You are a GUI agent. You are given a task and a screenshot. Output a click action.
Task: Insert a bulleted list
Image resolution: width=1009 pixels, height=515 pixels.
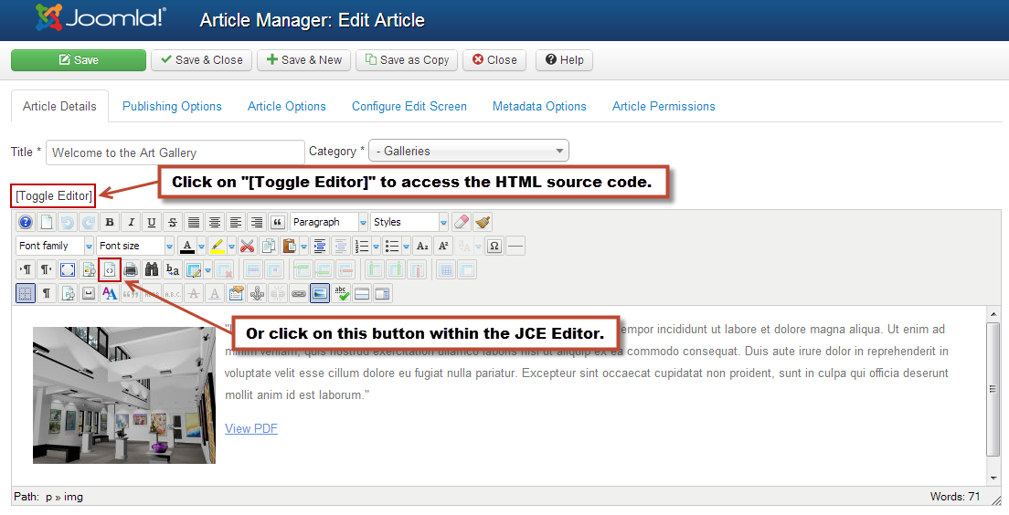coord(391,246)
